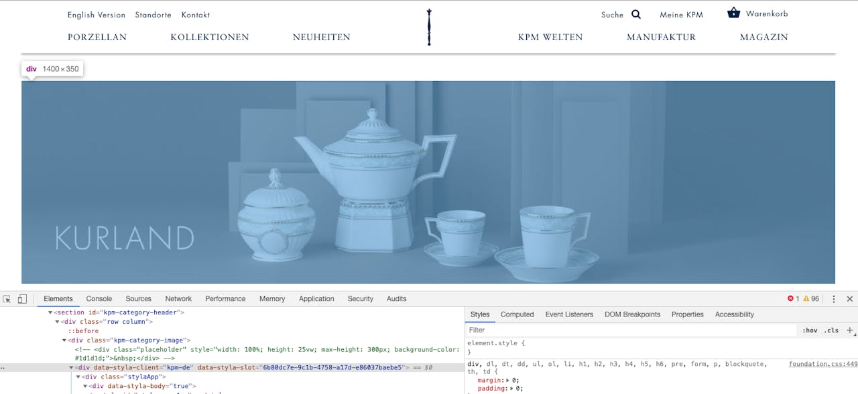858x394 pixels.
Task: Open the Sources tab
Action: (x=139, y=299)
